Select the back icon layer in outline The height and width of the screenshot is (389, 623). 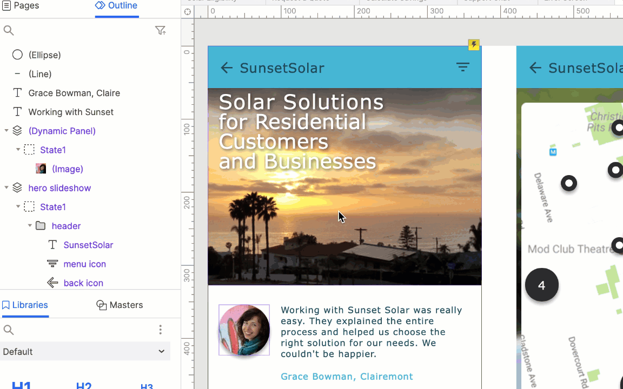click(x=83, y=283)
